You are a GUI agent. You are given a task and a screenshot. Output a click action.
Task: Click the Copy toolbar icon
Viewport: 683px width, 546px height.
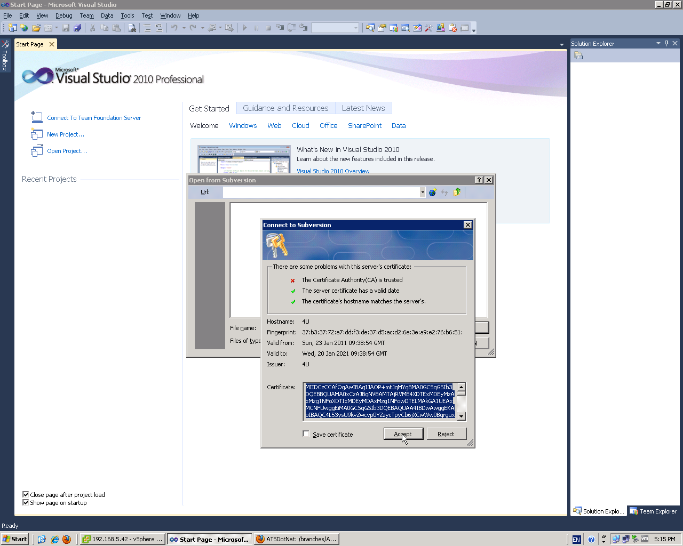click(x=104, y=28)
